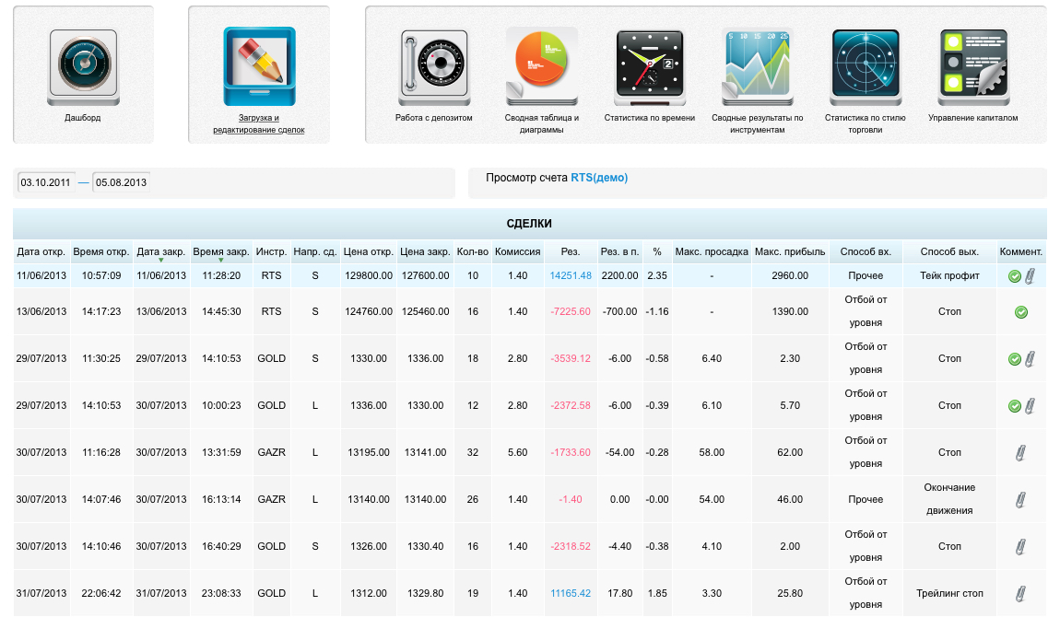Click the Загрузка и редактирование сделок link
The height and width of the screenshot is (617, 1060).
point(258,124)
